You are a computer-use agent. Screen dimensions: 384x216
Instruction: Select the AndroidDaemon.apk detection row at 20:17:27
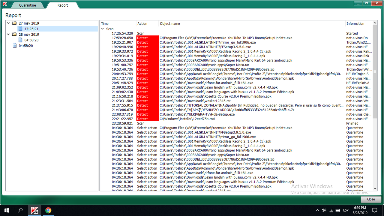(236, 78)
